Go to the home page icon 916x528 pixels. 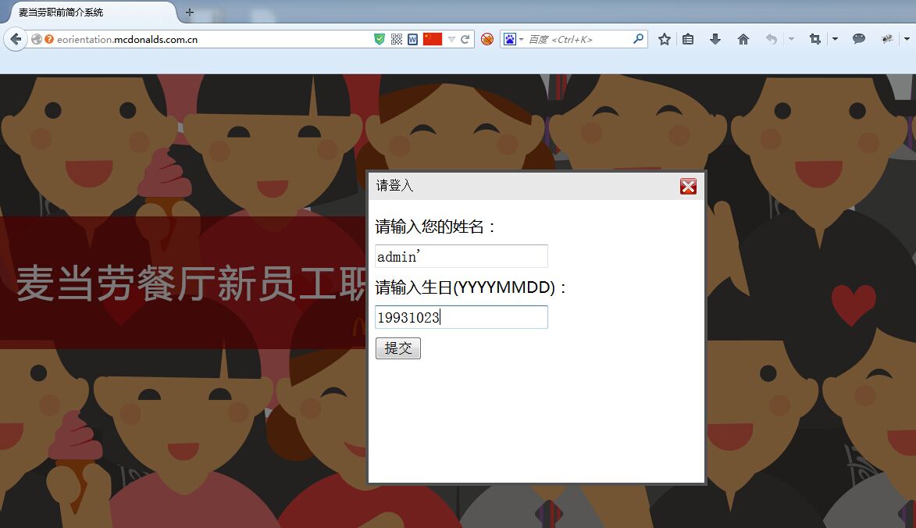(x=743, y=39)
